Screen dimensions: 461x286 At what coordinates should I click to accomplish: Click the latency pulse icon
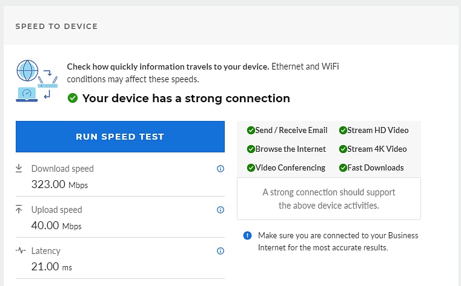[21, 250]
